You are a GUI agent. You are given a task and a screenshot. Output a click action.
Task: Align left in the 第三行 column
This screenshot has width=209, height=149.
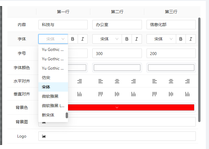(x=155, y=81)
